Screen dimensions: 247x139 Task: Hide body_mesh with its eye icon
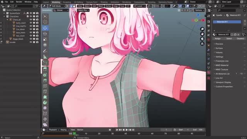click(x=31, y=23)
